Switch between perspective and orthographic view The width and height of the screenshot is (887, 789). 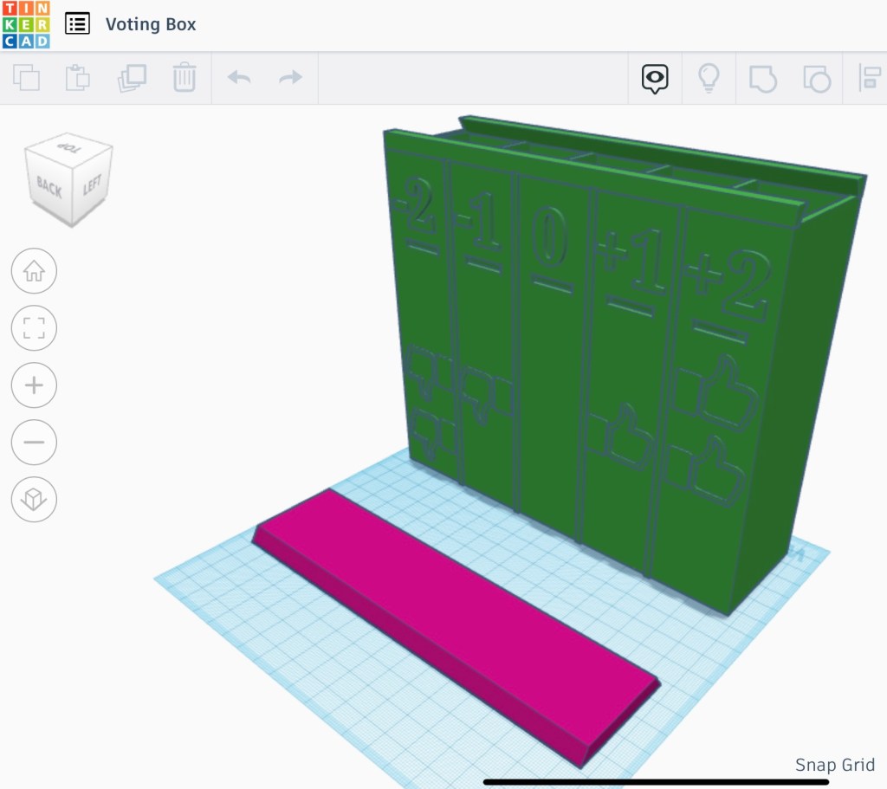(34, 499)
